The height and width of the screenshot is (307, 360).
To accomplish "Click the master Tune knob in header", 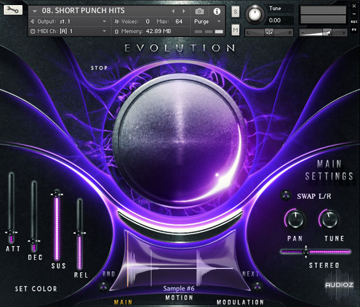I will pyautogui.click(x=254, y=14).
